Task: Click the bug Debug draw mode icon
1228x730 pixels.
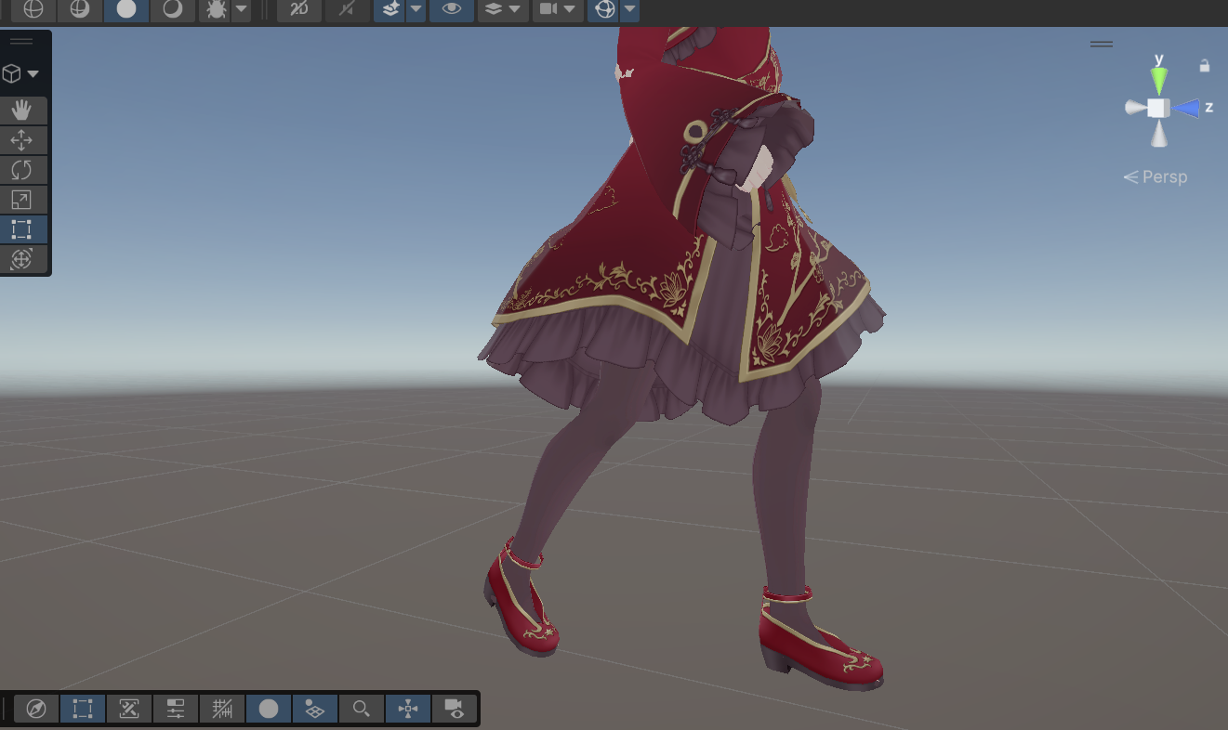Action: pyautogui.click(x=217, y=9)
